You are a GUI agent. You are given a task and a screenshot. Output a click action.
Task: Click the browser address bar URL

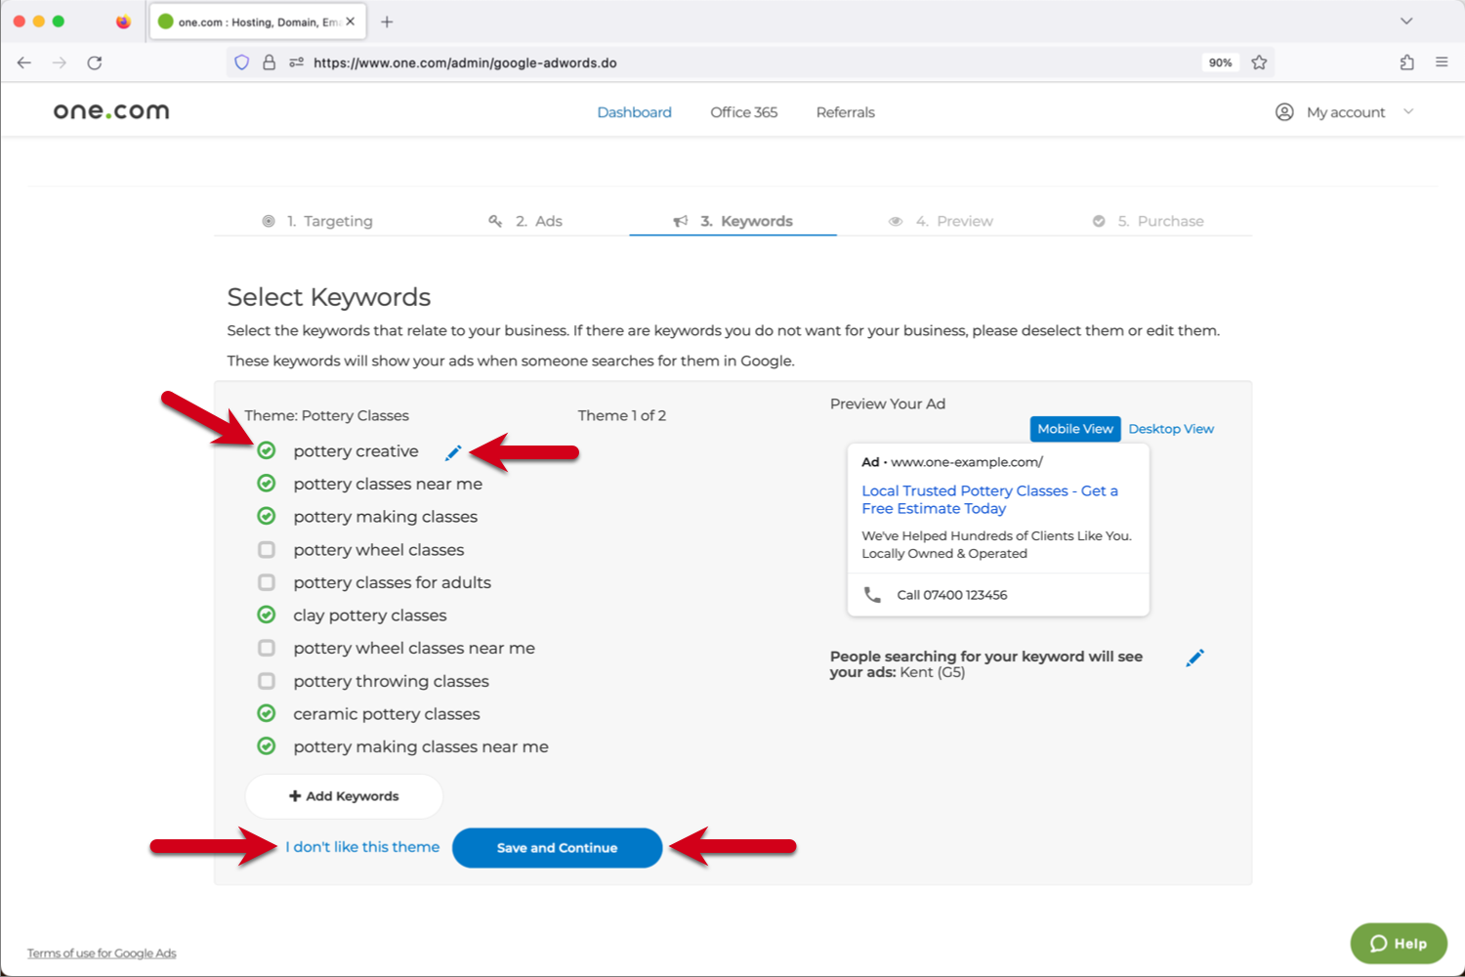pos(465,63)
